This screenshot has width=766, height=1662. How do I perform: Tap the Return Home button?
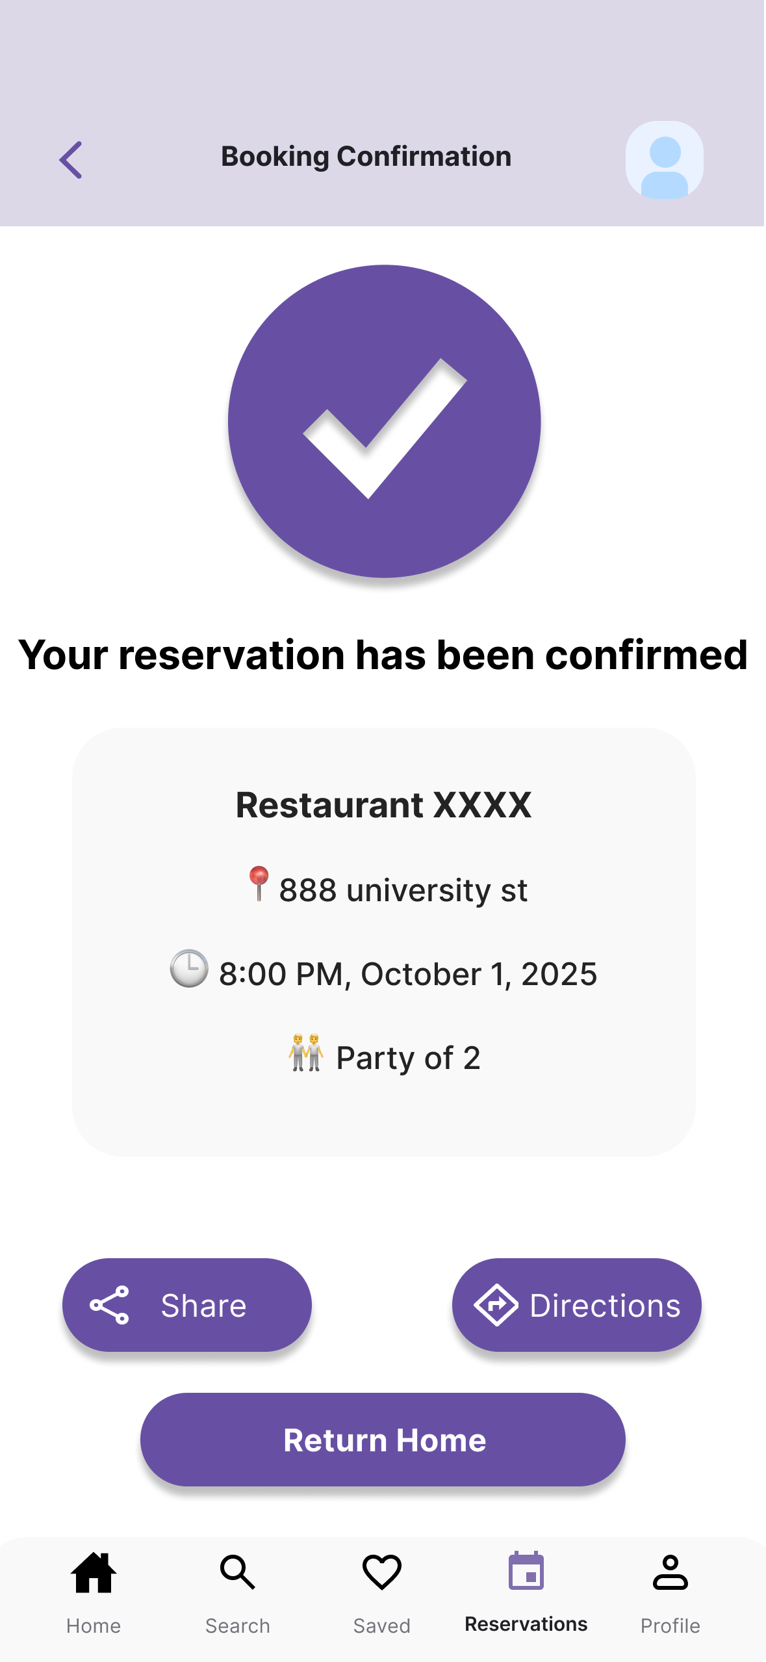coord(383,1440)
